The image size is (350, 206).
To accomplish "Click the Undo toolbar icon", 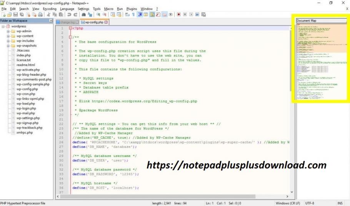I will pos(69,15).
